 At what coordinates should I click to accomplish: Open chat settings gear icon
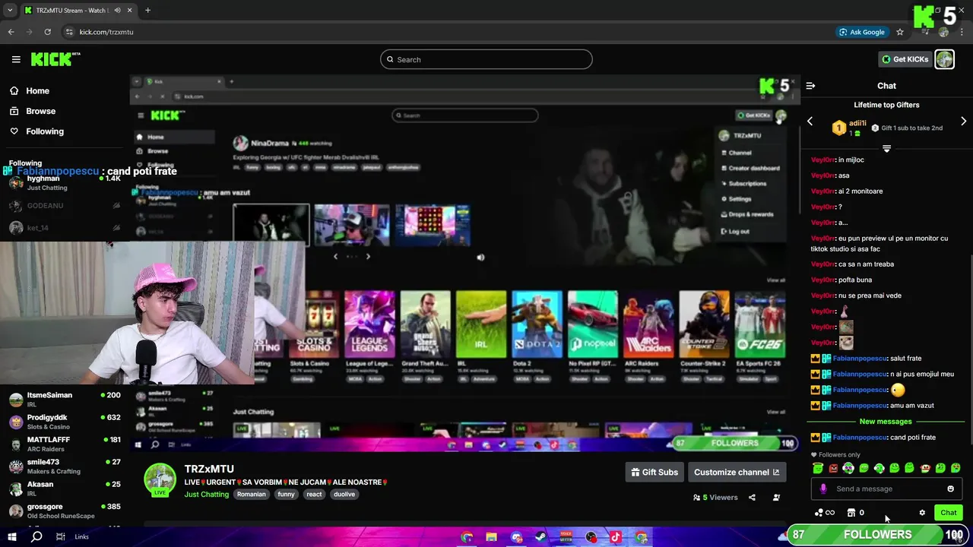click(922, 513)
